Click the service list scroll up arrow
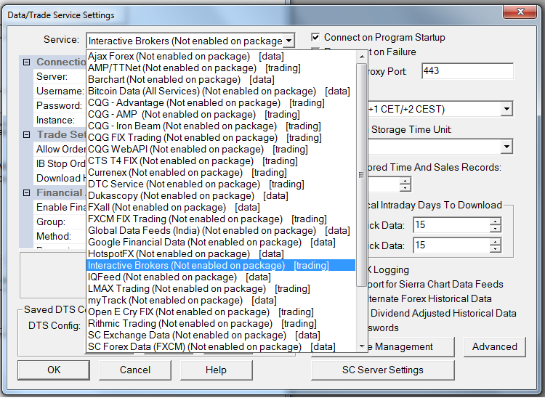Image resolution: width=545 pixels, height=419 pixels. coord(362,57)
